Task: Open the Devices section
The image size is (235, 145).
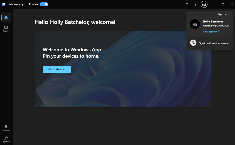Action: (x=6, y=29)
